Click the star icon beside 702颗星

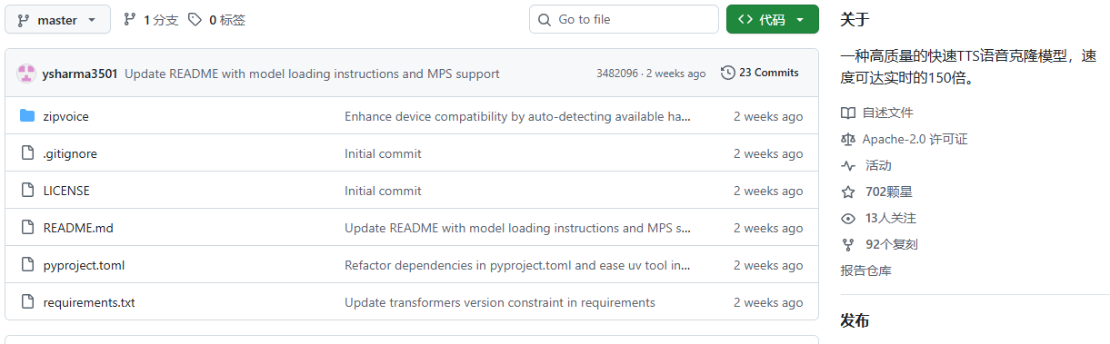[848, 192]
